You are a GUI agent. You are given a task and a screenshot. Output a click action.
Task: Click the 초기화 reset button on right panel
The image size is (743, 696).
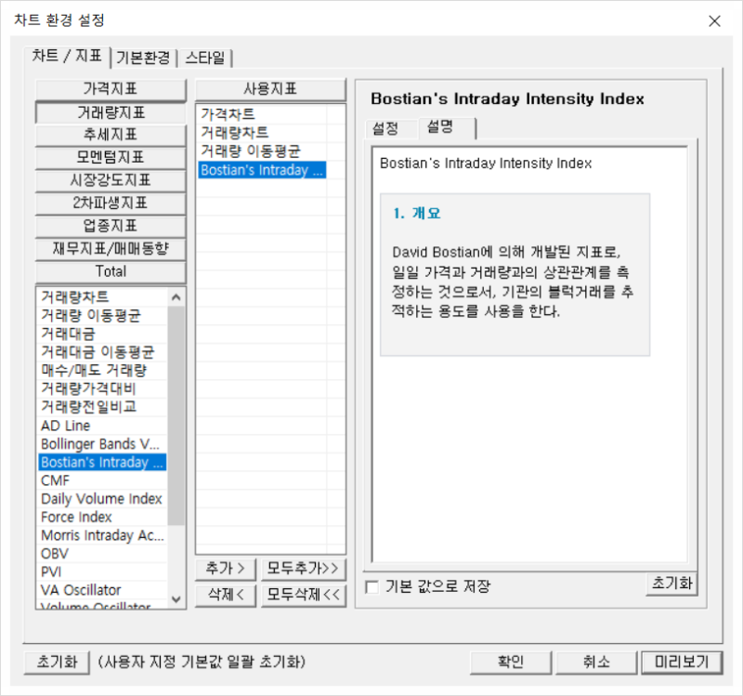(x=671, y=585)
